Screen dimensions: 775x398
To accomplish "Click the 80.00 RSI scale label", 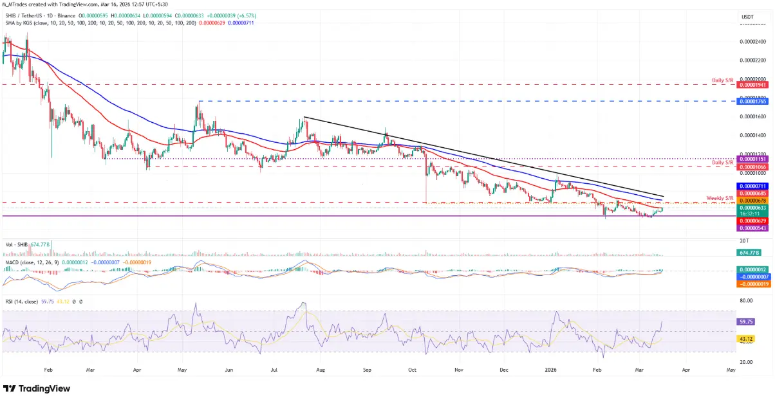I will point(747,300).
